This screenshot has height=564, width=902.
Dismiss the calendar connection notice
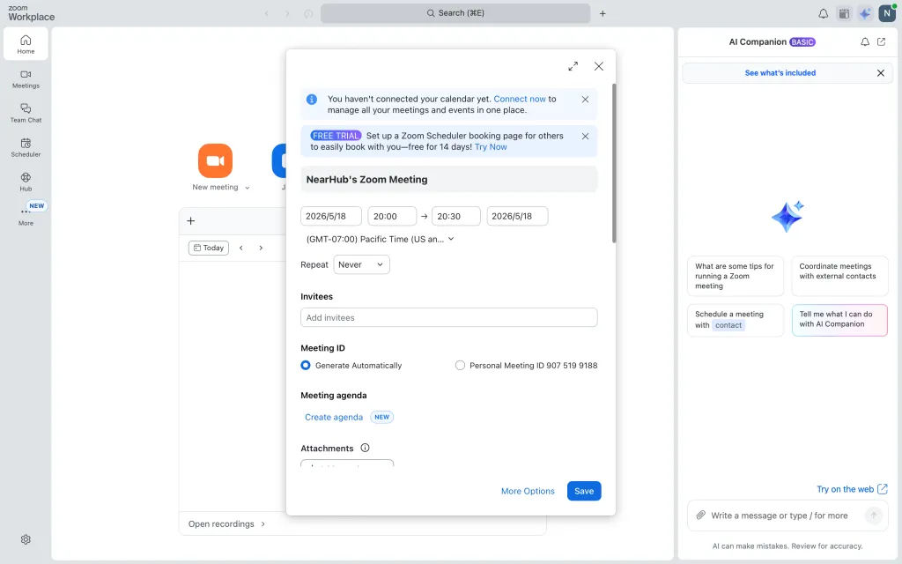coord(585,99)
